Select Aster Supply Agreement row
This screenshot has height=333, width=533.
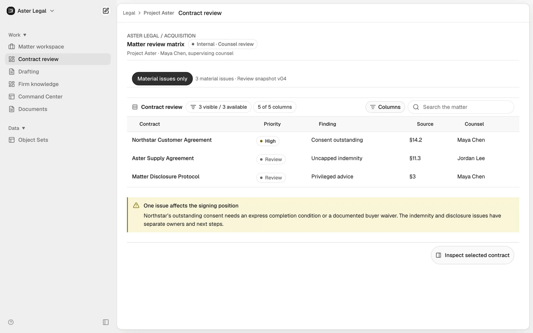pyautogui.click(x=323, y=159)
